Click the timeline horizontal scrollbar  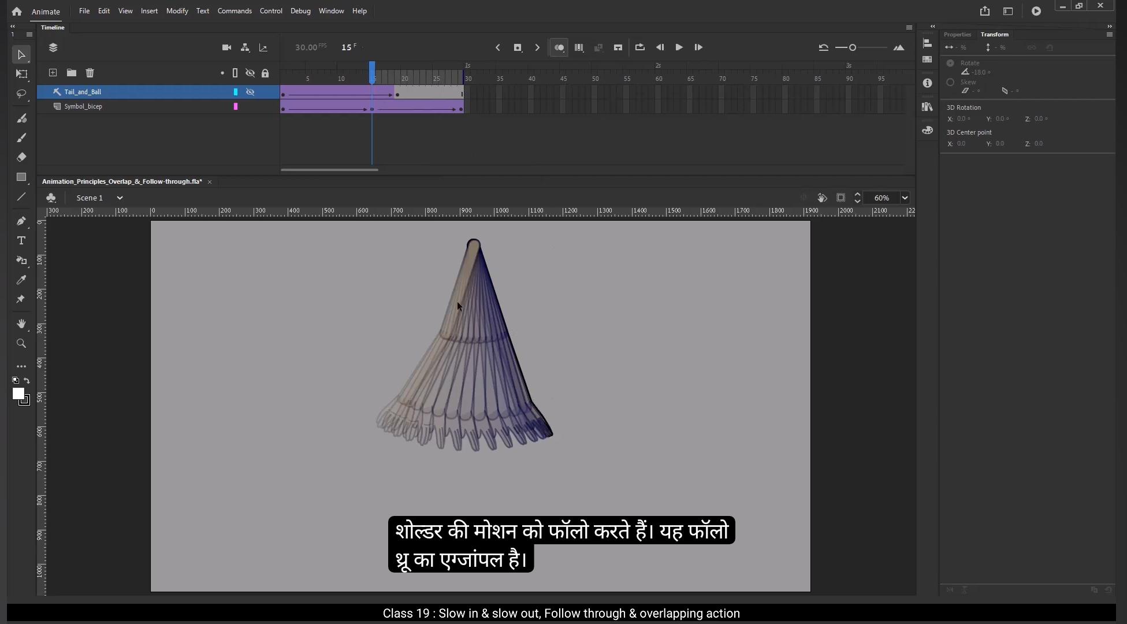(x=329, y=170)
